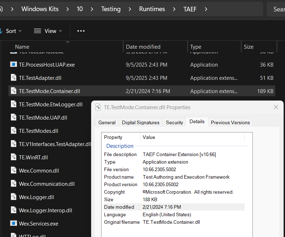285x237 pixels.
Task: Focus the Search box
Action: point(276,9)
